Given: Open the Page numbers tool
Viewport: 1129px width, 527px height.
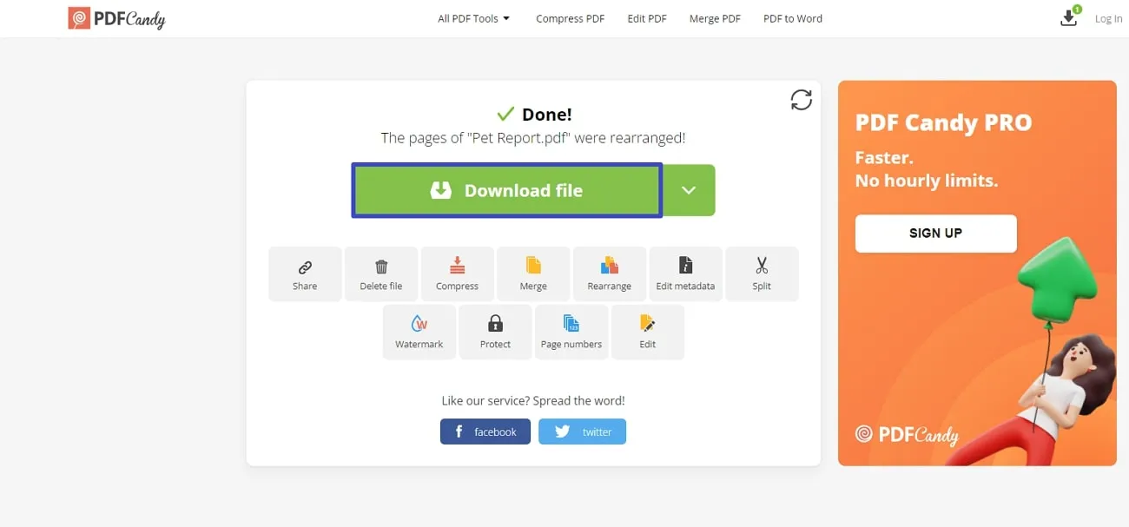Looking at the screenshot, I should click(571, 333).
